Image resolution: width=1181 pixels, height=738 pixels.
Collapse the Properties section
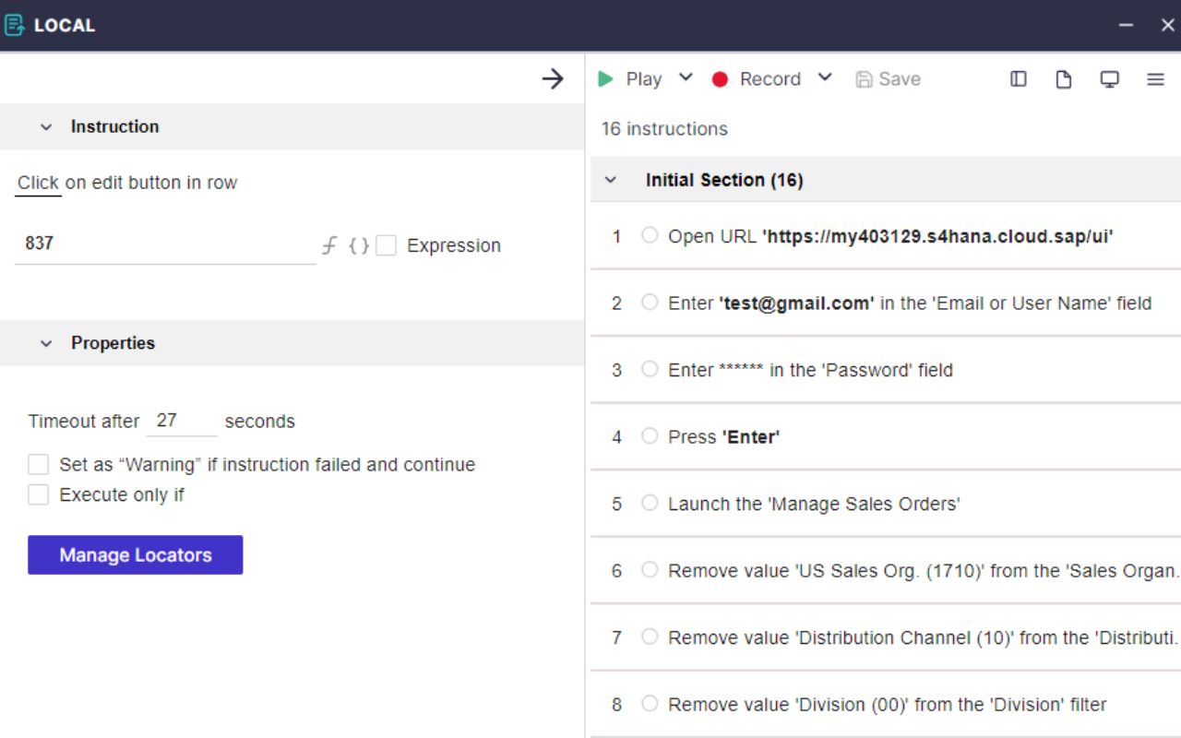[x=47, y=342]
